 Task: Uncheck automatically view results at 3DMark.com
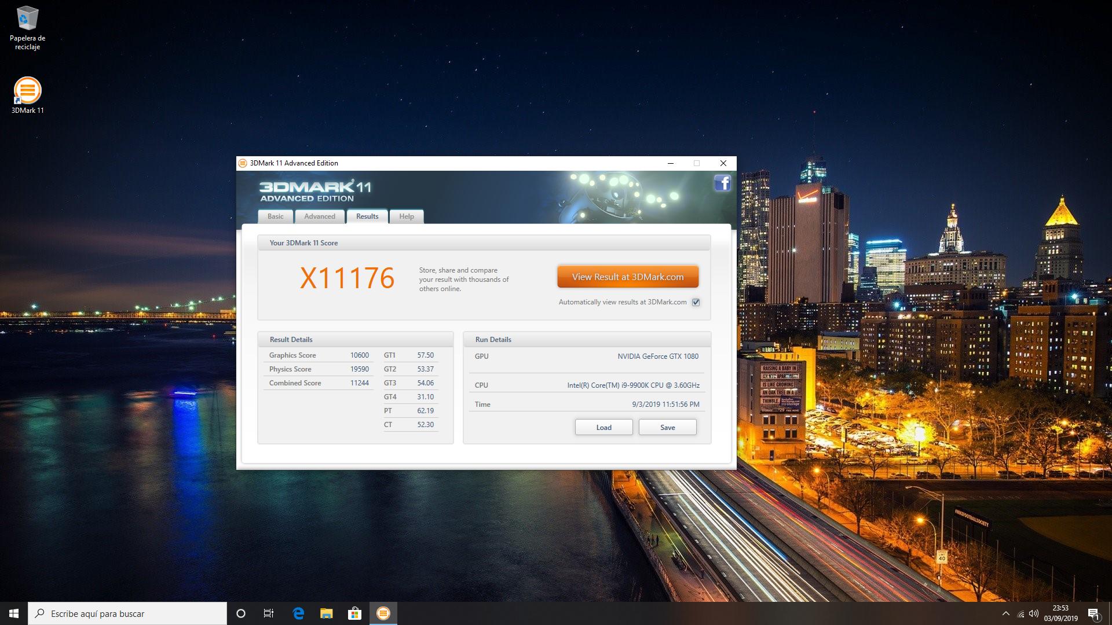(x=696, y=302)
